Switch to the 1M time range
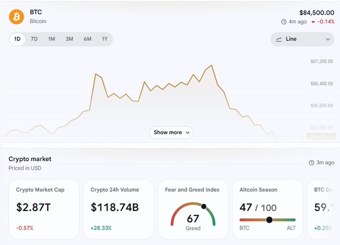The height and width of the screenshot is (245, 340). tap(51, 39)
